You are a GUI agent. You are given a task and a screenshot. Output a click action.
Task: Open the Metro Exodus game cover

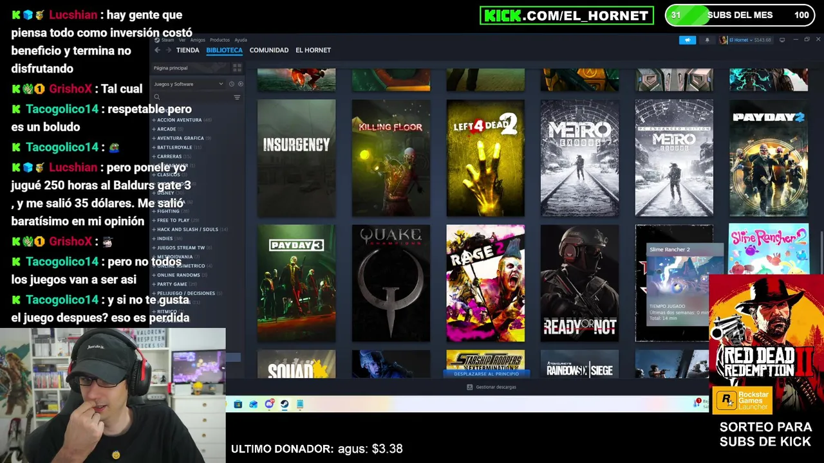pos(579,158)
